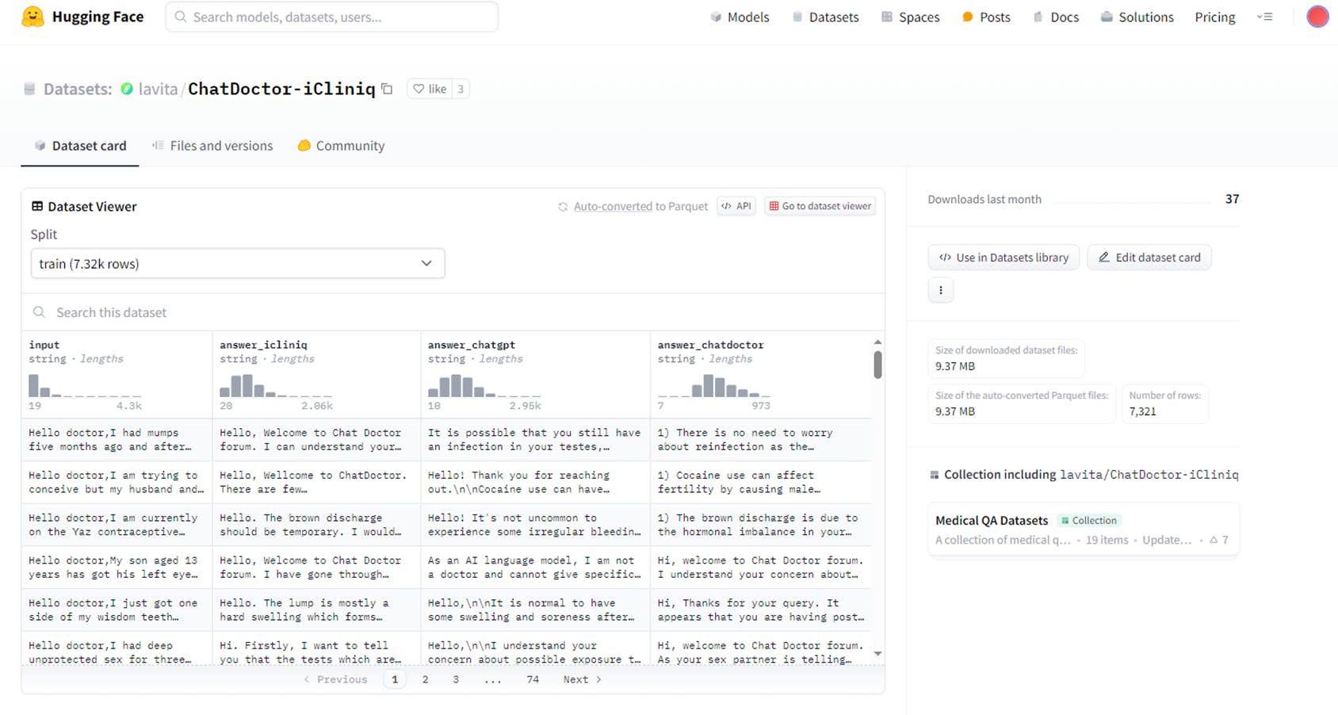The width and height of the screenshot is (1338, 715).
Task: Click cell "Hello doctor,My son aged 13 years"
Action: click(117, 568)
